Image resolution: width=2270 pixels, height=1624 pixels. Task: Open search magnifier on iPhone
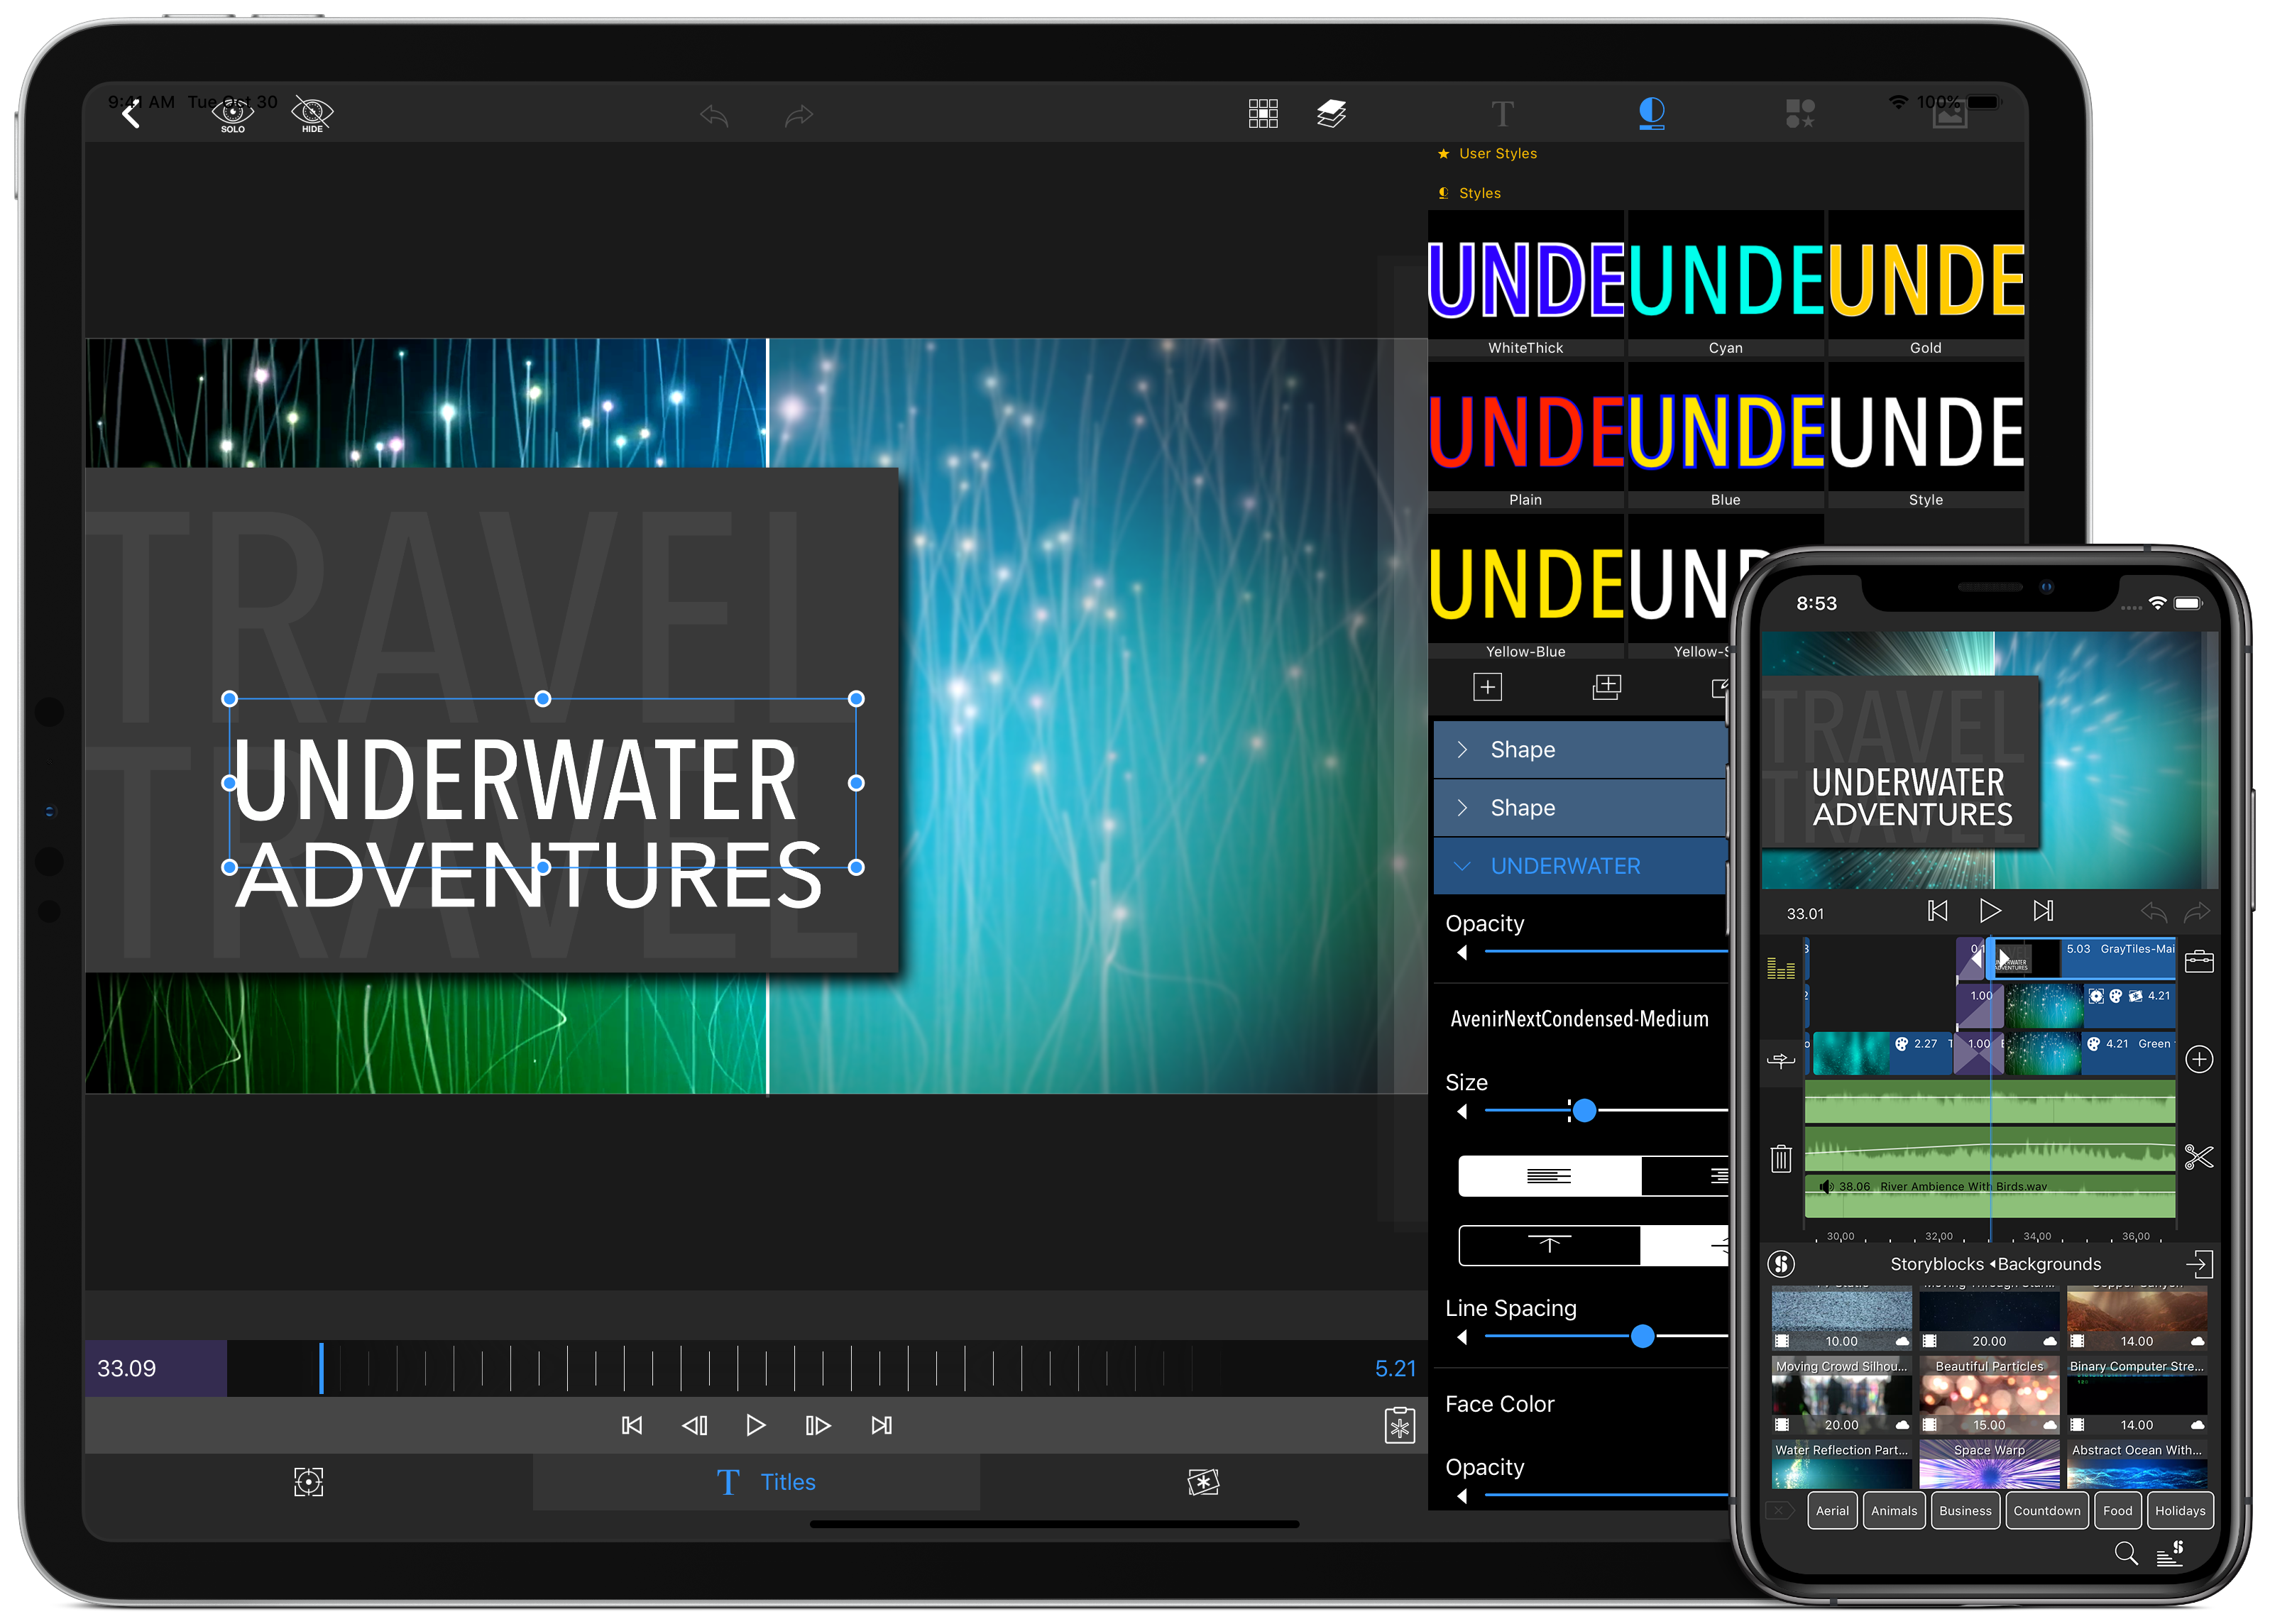[2127, 1554]
